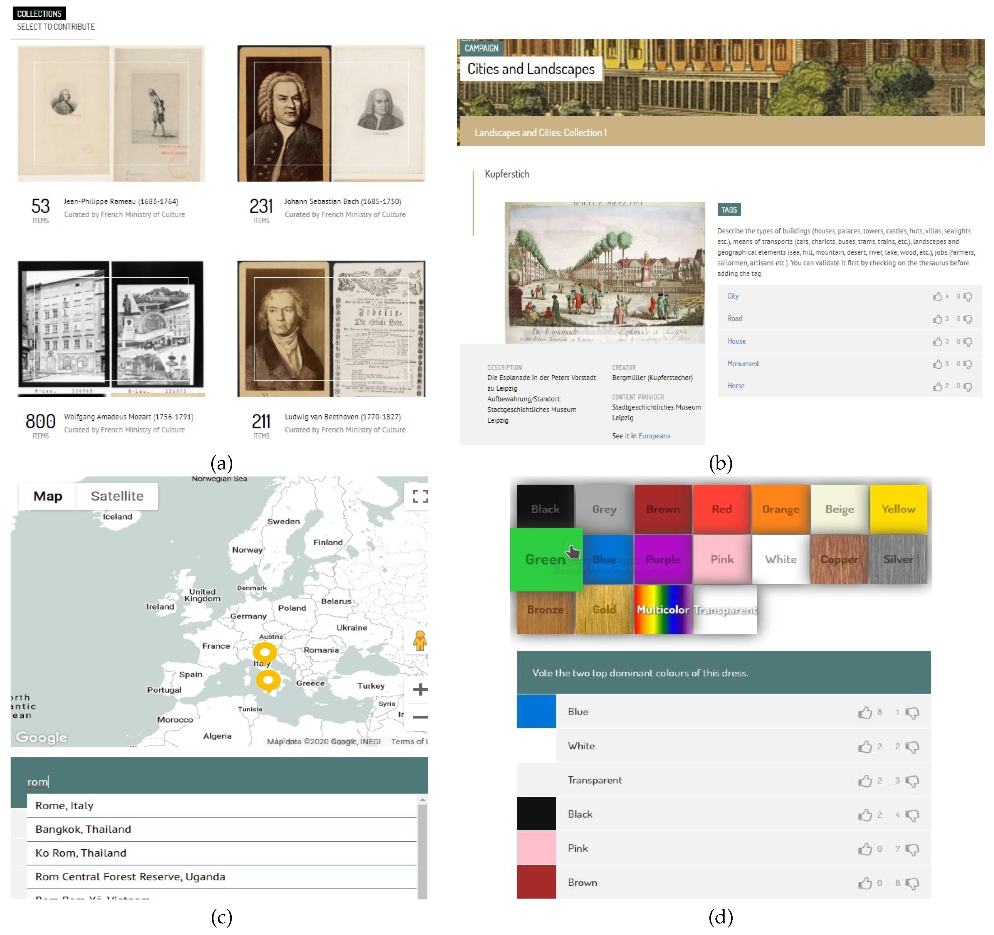Open Johann Sebastian Bach collection thumbnail
994x935 pixels.
[331, 114]
